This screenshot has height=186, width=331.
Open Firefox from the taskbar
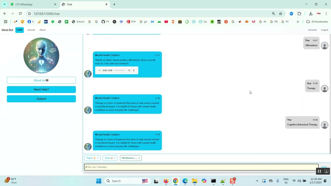coord(166,181)
